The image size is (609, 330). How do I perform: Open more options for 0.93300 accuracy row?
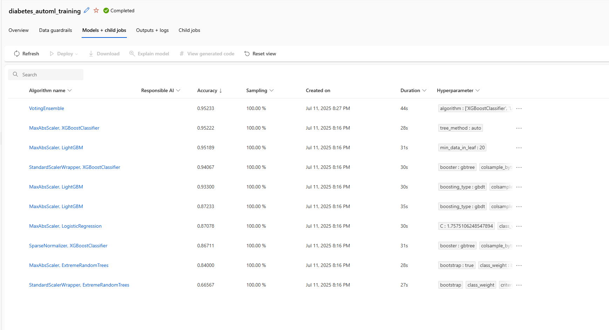(519, 187)
